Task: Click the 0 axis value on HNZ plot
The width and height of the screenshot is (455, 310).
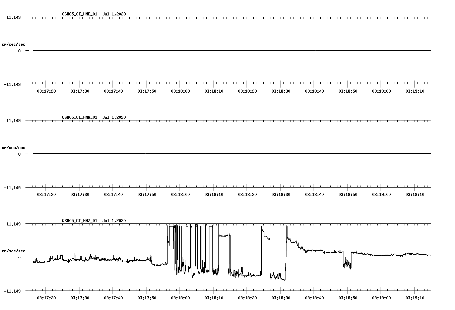Action: 19,257
